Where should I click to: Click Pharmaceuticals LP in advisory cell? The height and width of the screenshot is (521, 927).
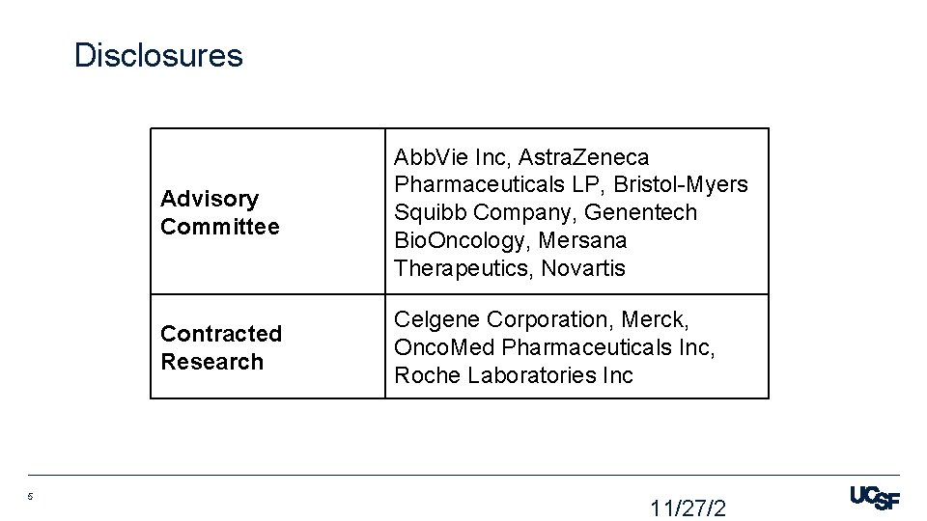pos(496,184)
